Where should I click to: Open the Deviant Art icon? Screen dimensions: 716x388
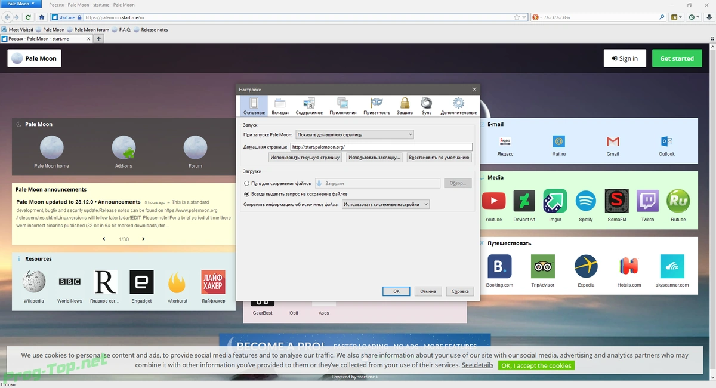[524, 201]
